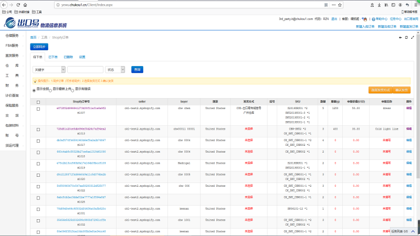Click the back arrow icon in content header

(x=400, y=37)
